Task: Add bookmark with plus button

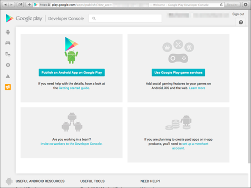Action: click(x=29, y=4)
